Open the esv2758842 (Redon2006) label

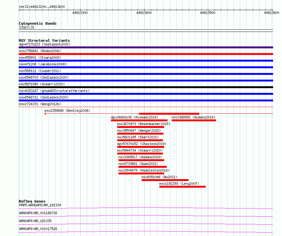tap(40, 51)
